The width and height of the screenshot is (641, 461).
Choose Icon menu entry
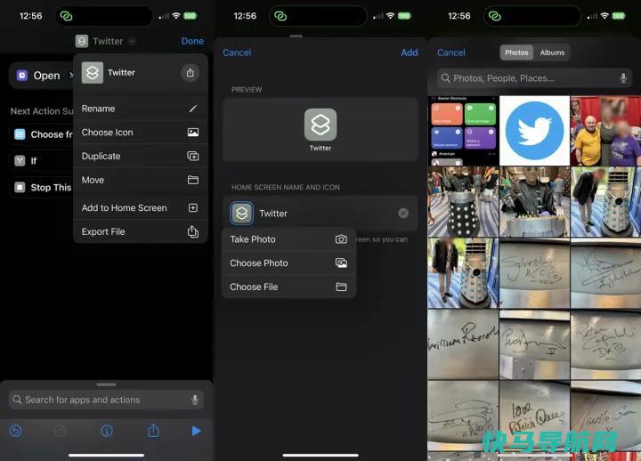pos(141,133)
